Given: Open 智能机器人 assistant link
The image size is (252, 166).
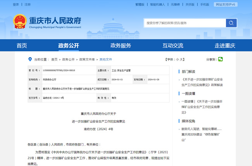Looking at the screenshot, I should click(157, 5).
